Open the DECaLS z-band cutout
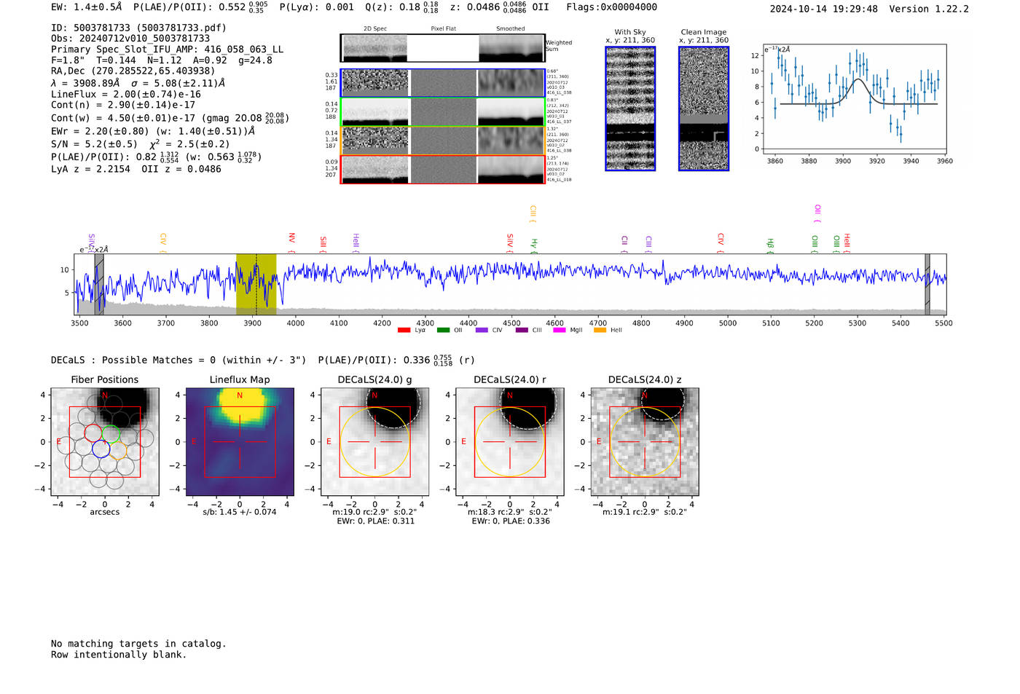The height and width of the screenshot is (694, 1020). [645, 441]
